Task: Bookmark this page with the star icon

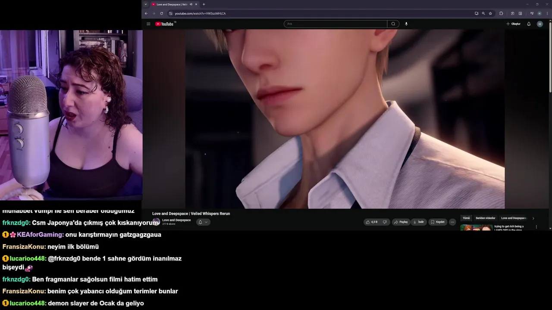Action: click(490, 13)
